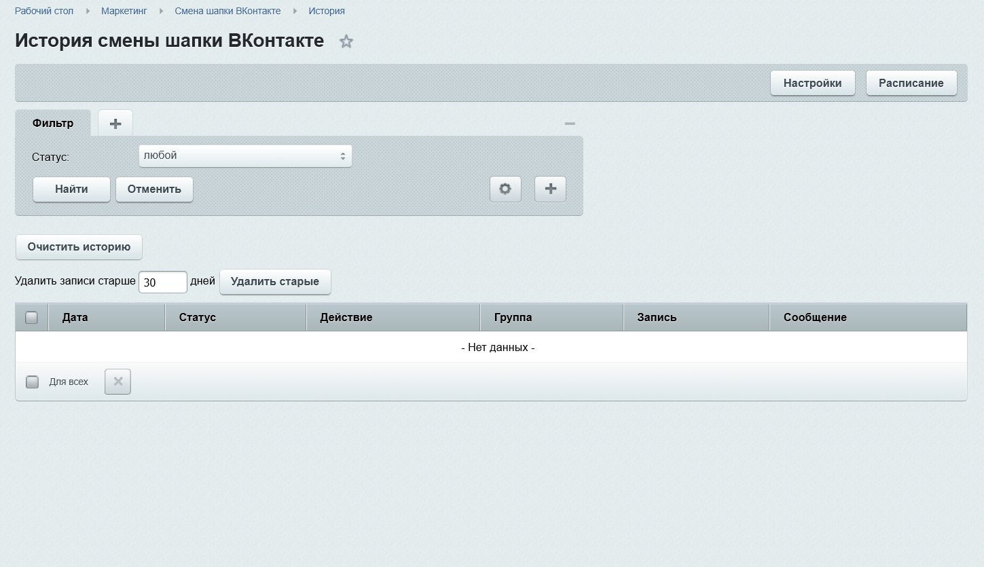Click the История breadcrumb

tap(327, 11)
